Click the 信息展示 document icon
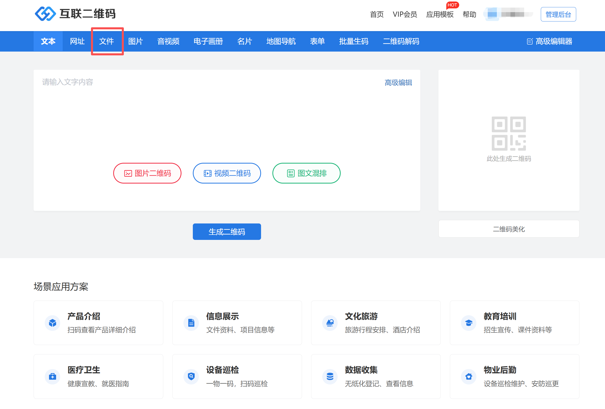The width and height of the screenshot is (605, 409). tap(191, 323)
